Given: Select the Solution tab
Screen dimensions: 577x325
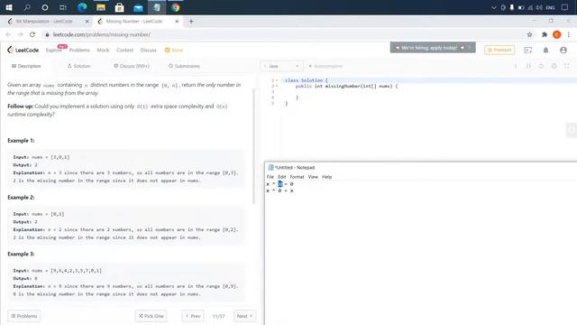Looking at the screenshot, I should [78, 66].
